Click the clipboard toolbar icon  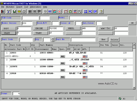click(70, 11)
